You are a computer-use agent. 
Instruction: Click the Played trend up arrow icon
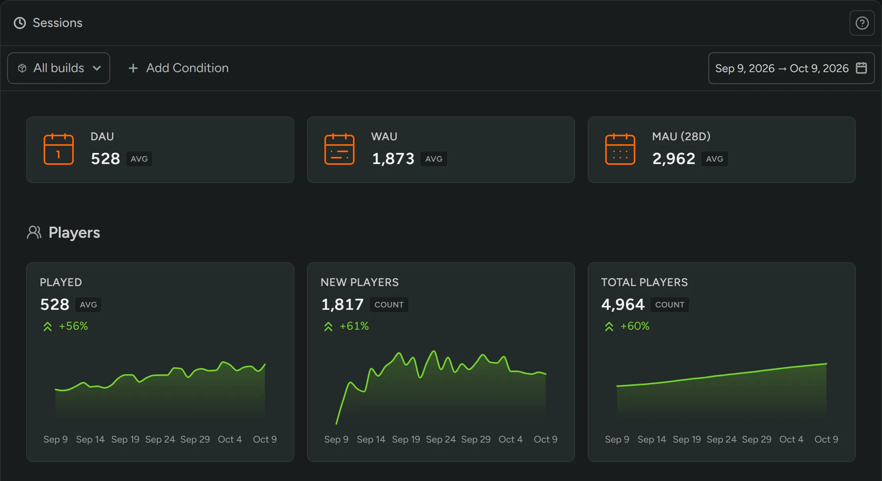[x=48, y=326]
